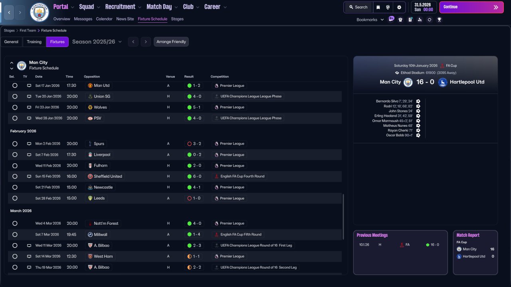Click the Hartlepool Utd badge in match header

tap(442, 82)
